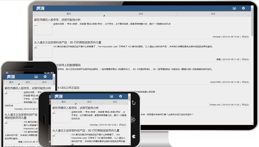
Task: Tap the hardware key below the home button on the landscape phone
Action: point(134,136)
